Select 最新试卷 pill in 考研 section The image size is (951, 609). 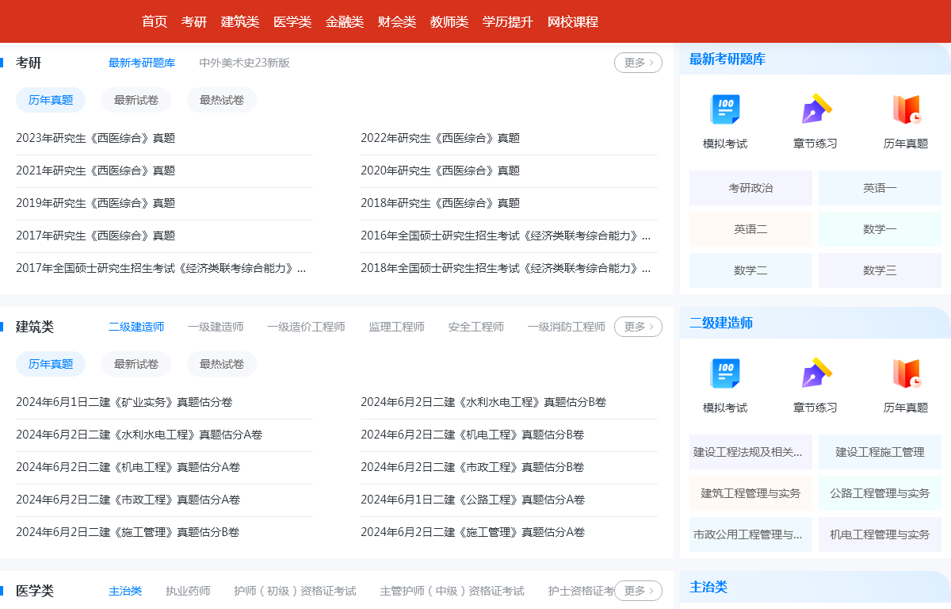click(x=136, y=100)
